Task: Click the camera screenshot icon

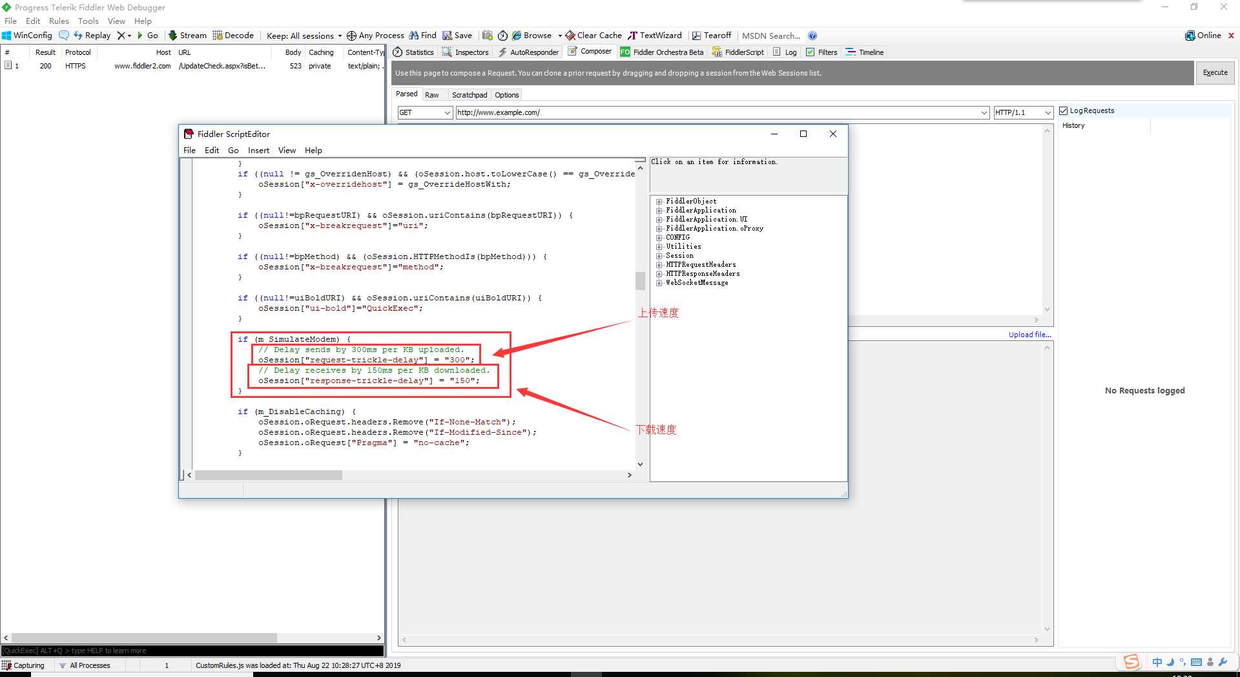Action: click(488, 36)
